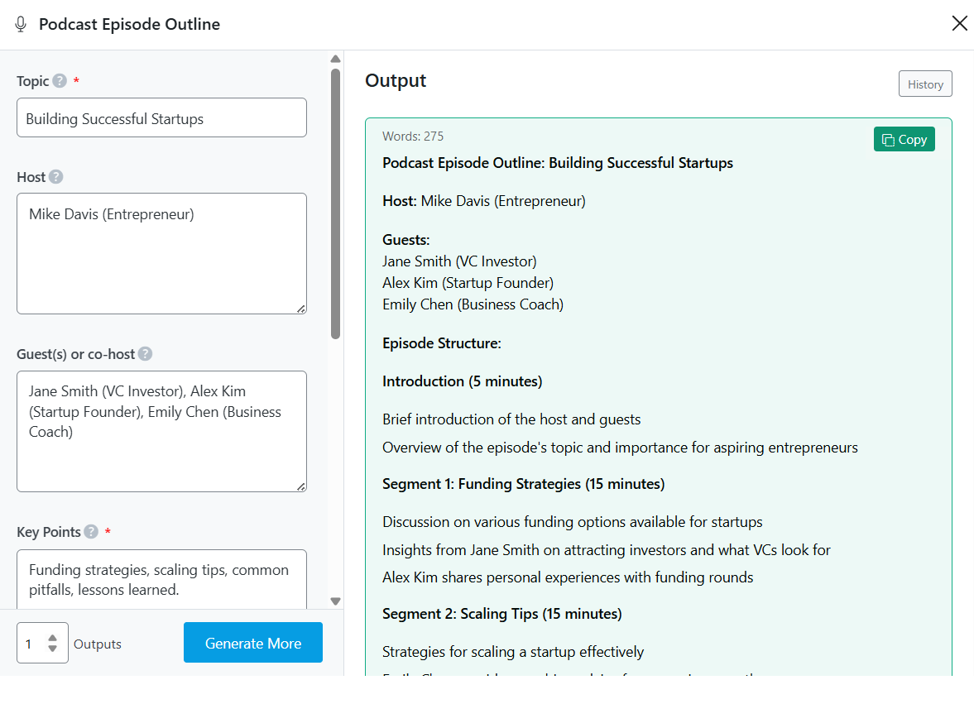Decrease the Outputs count with the down arrow
Screen dimensions: 974x704
coord(53,649)
